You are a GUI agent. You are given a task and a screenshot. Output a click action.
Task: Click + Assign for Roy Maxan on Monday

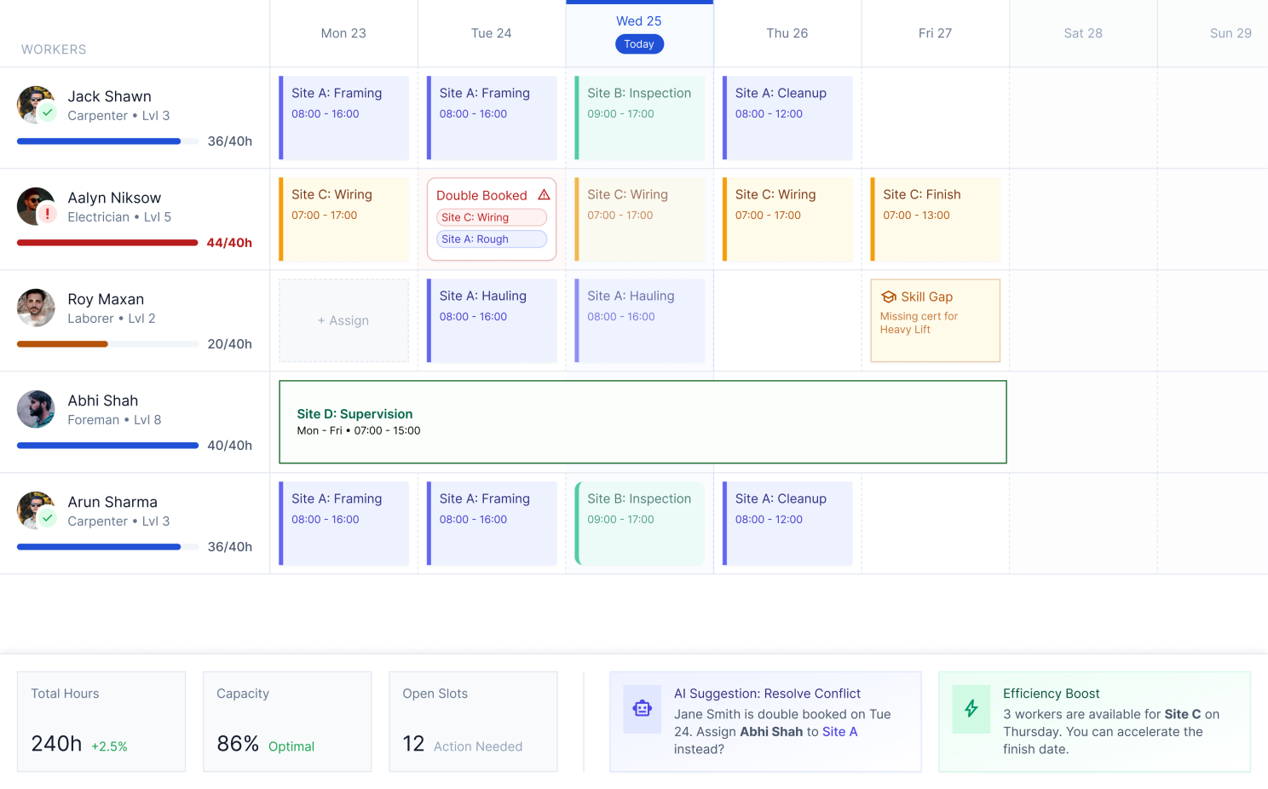(x=343, y=320)
